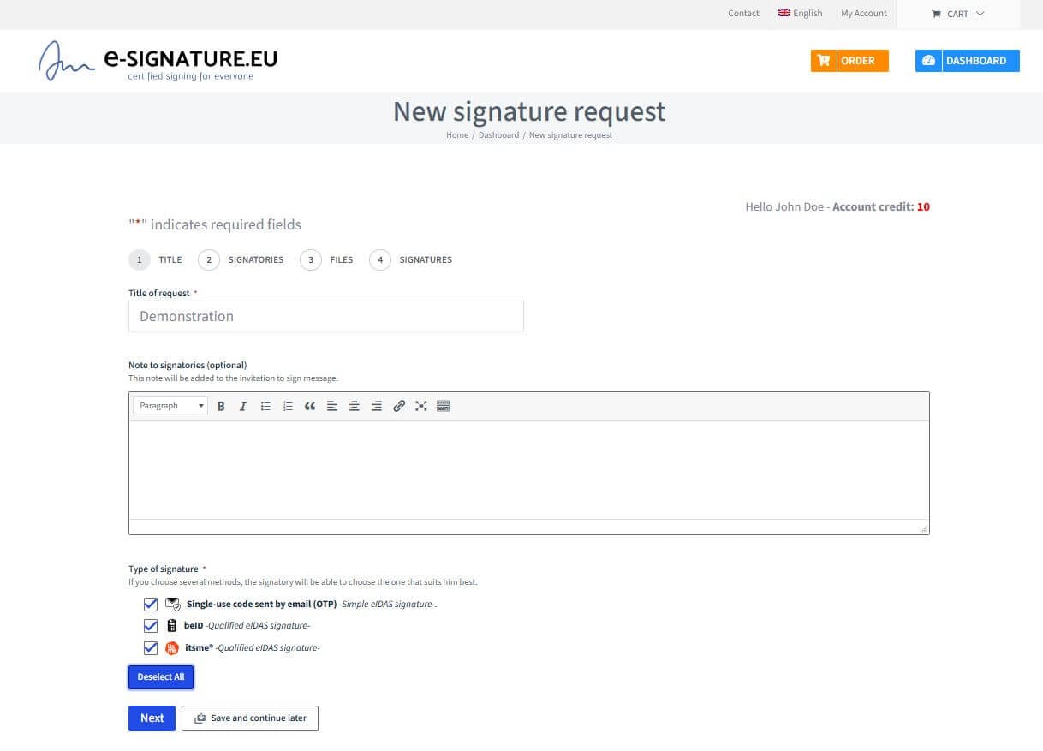Insert a link in the note editor
1043x751 pixels.
pyautogui.click(x=399, y=406)
